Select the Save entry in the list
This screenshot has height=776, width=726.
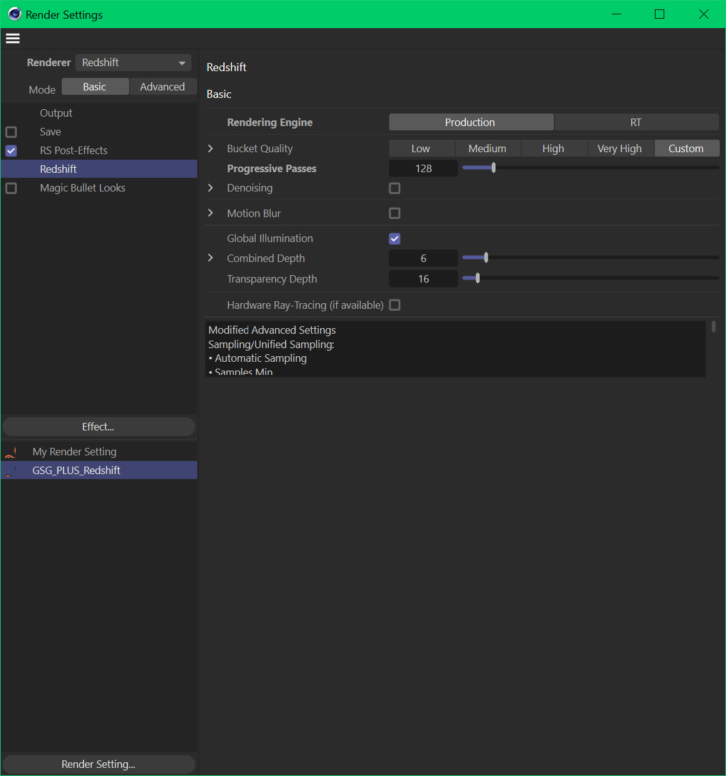(x=51, y=132)
